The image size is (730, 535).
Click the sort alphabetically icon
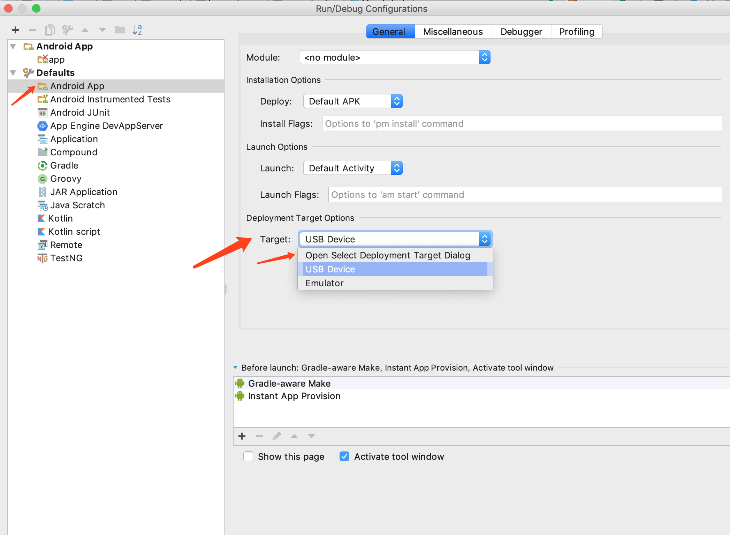(137, 30)
